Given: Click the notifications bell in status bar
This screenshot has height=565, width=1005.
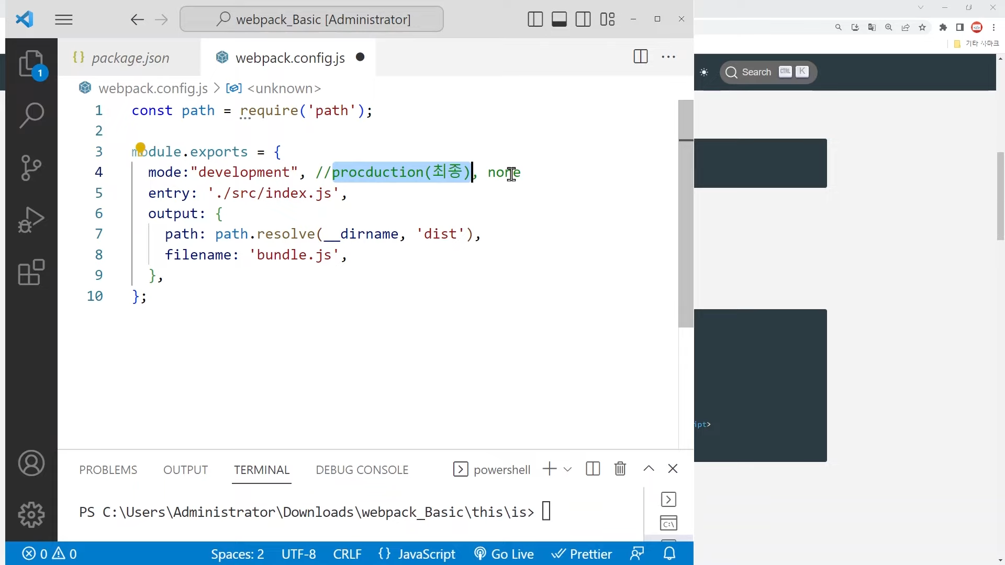Looking at the screenshot, I should (x=669, y=553).
